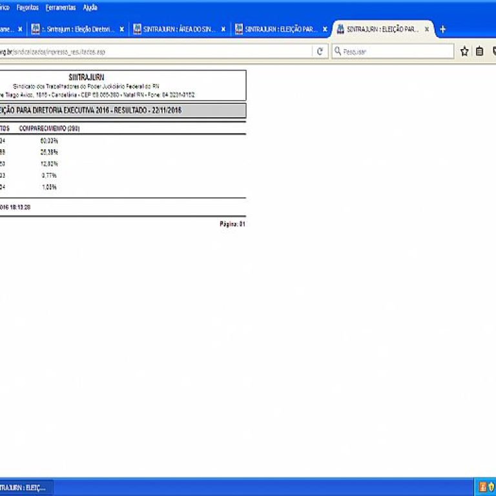This screenshot has height=496, width=496.
Task: Close the SINTRAJURN ÁREA DO SIN tab
Action: 223,29
